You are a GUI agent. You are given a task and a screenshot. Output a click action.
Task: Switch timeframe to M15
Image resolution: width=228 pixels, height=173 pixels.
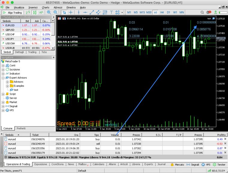click(x=142, y=13)
